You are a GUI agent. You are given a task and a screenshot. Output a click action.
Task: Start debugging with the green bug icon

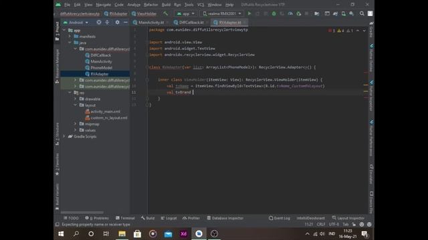(274, 13)
